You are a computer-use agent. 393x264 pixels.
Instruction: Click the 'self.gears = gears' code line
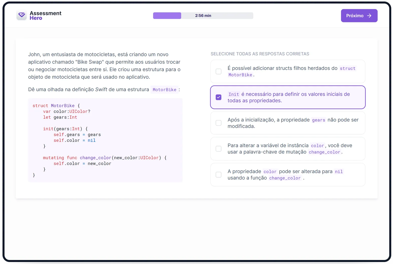tap(77, 135)
